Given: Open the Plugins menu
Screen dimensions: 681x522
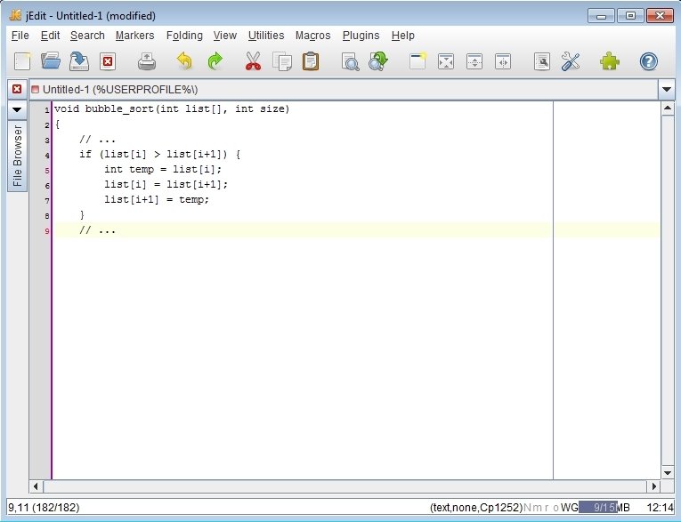Looking at the screenshot, I should 361,36.
